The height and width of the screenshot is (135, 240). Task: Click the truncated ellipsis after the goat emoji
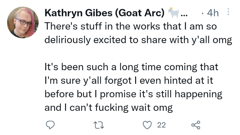point(184,15)
